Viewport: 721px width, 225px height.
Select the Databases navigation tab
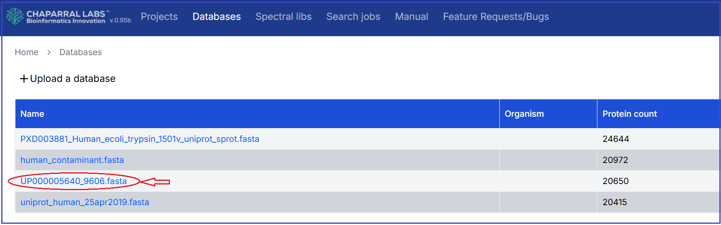click(216, 17)
